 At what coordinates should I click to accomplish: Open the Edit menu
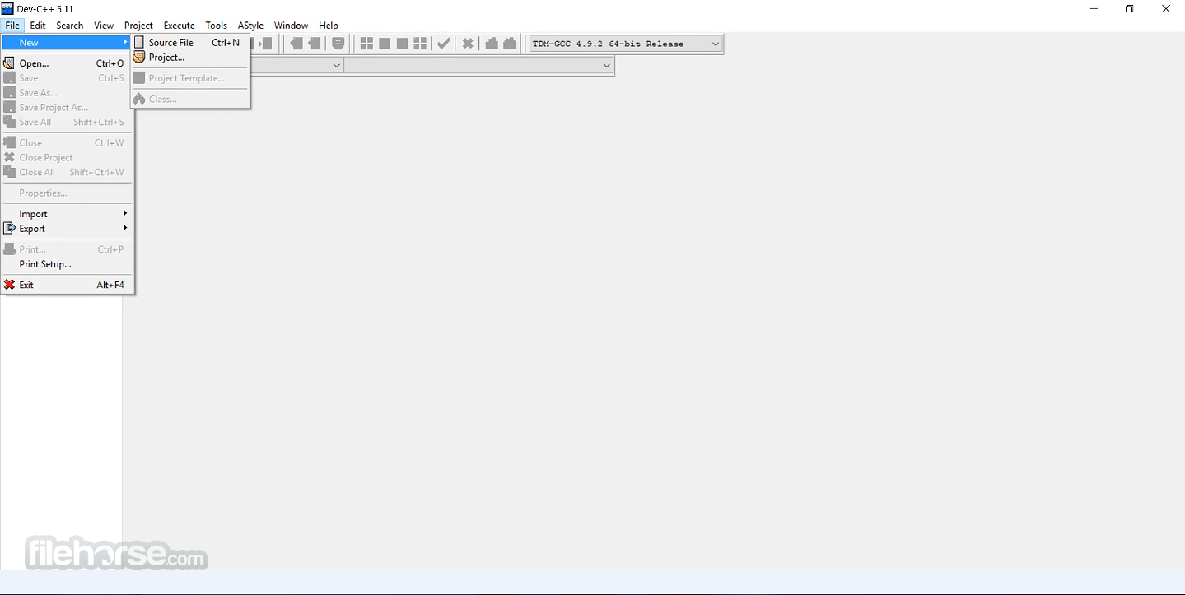click(x=38, y=26)
